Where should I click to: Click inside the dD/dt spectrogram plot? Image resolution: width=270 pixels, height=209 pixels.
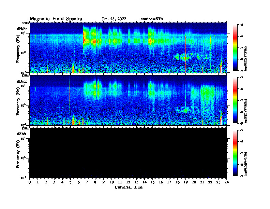128,100
